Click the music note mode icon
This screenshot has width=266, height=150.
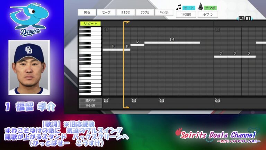tap(179, 7)
